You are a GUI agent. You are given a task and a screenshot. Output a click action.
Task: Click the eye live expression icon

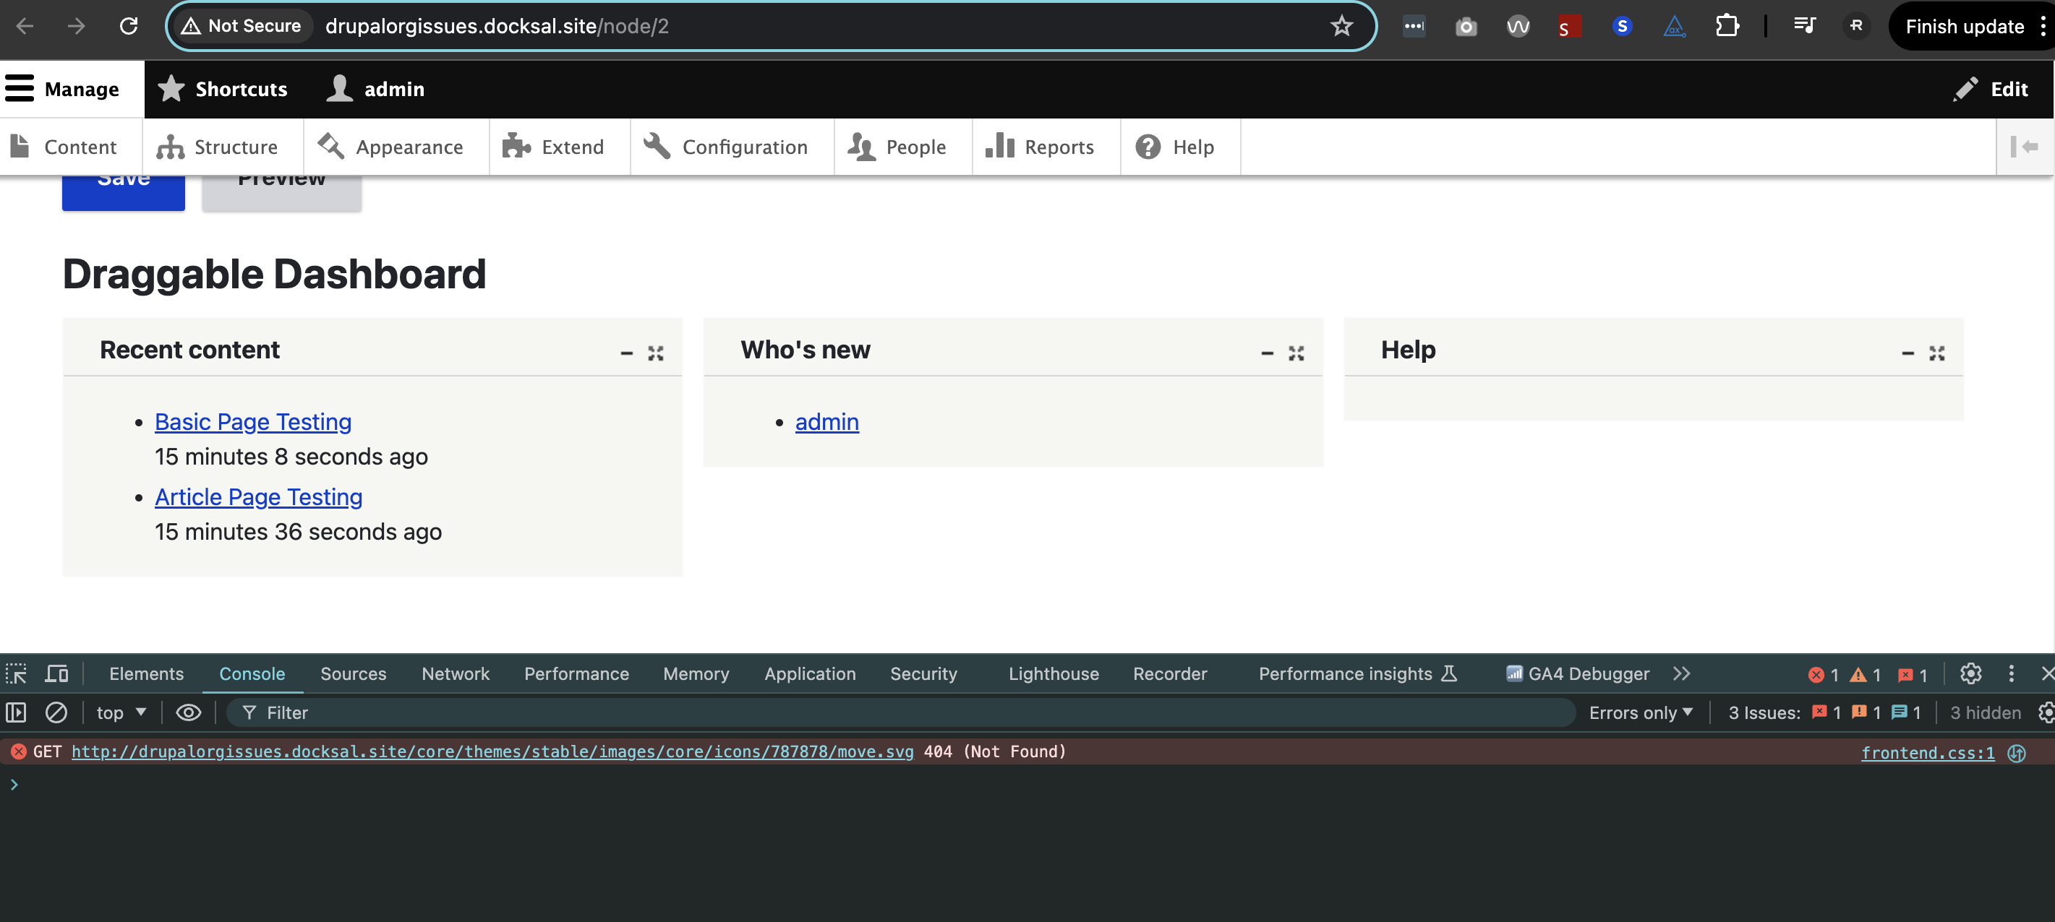(188, 712)
